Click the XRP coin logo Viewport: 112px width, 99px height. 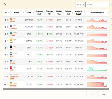11,47
